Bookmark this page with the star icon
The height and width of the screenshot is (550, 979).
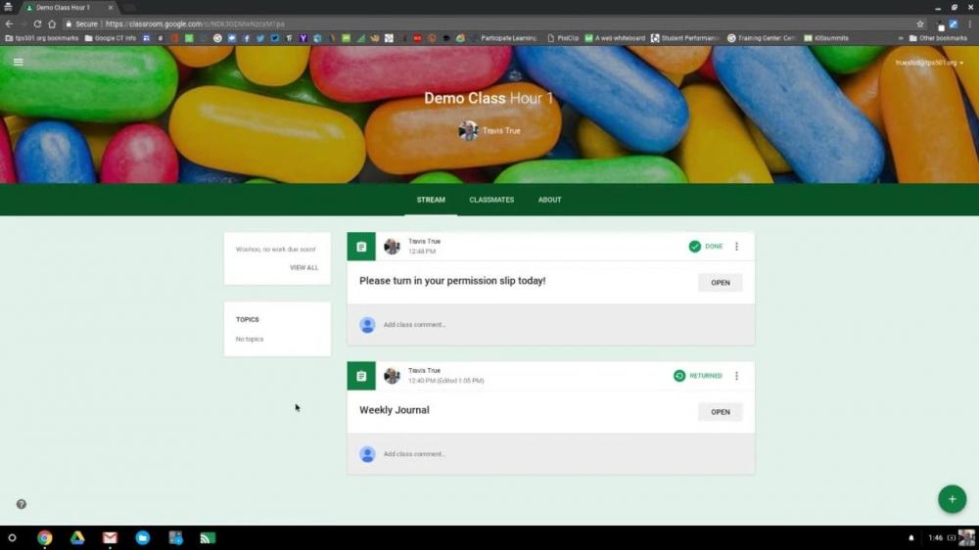(x=919, y=23)
